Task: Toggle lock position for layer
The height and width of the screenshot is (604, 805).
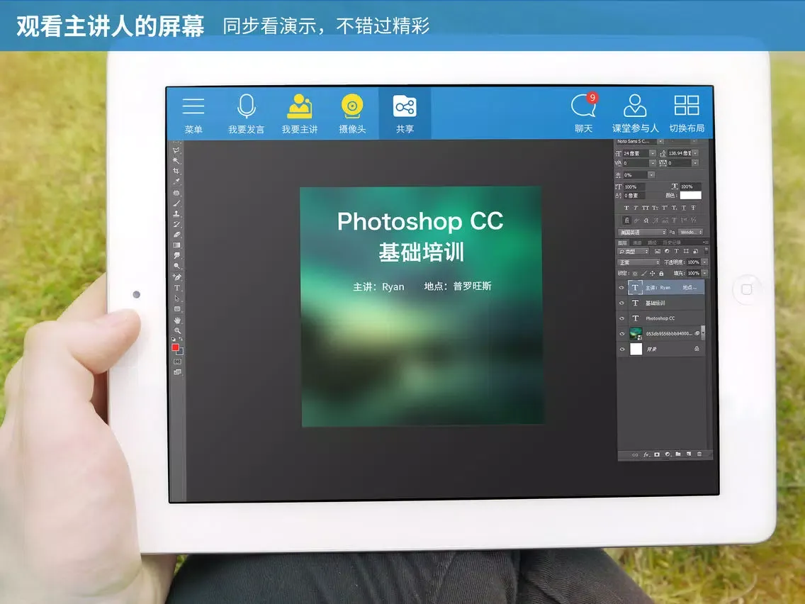Action: [x=652, y=273]
